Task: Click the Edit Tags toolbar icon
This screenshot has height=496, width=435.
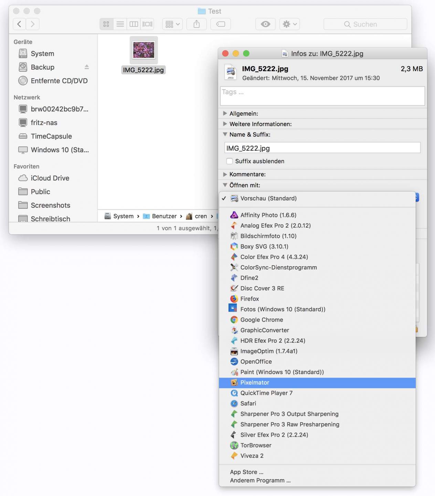Action: (221, 24)
